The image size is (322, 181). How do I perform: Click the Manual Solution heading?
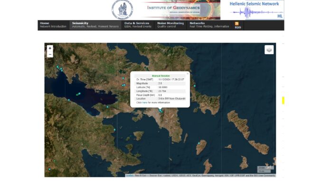pos(161,76)
